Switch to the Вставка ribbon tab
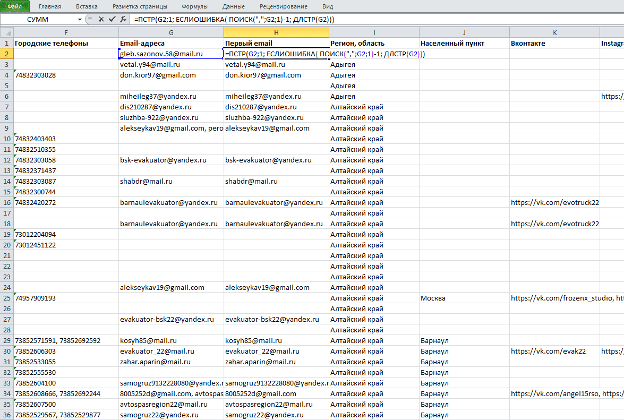This screenshot has width=624, height=420. tap(87, 6)
